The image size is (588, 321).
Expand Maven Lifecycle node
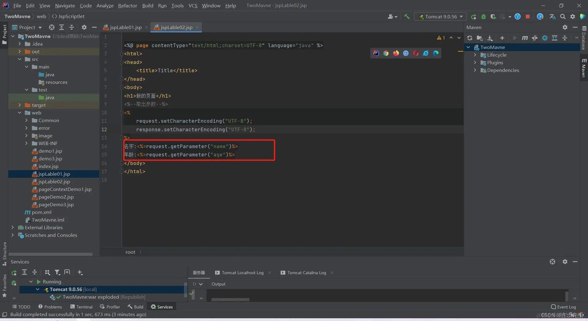pyautogui.click(x=475, y=55)
